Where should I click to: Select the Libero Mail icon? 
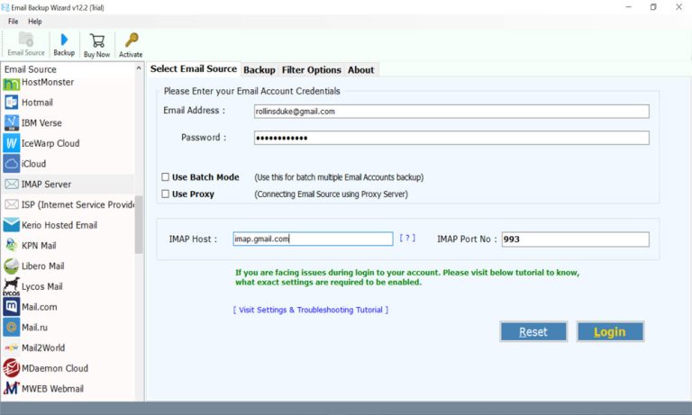coord(12,266)
